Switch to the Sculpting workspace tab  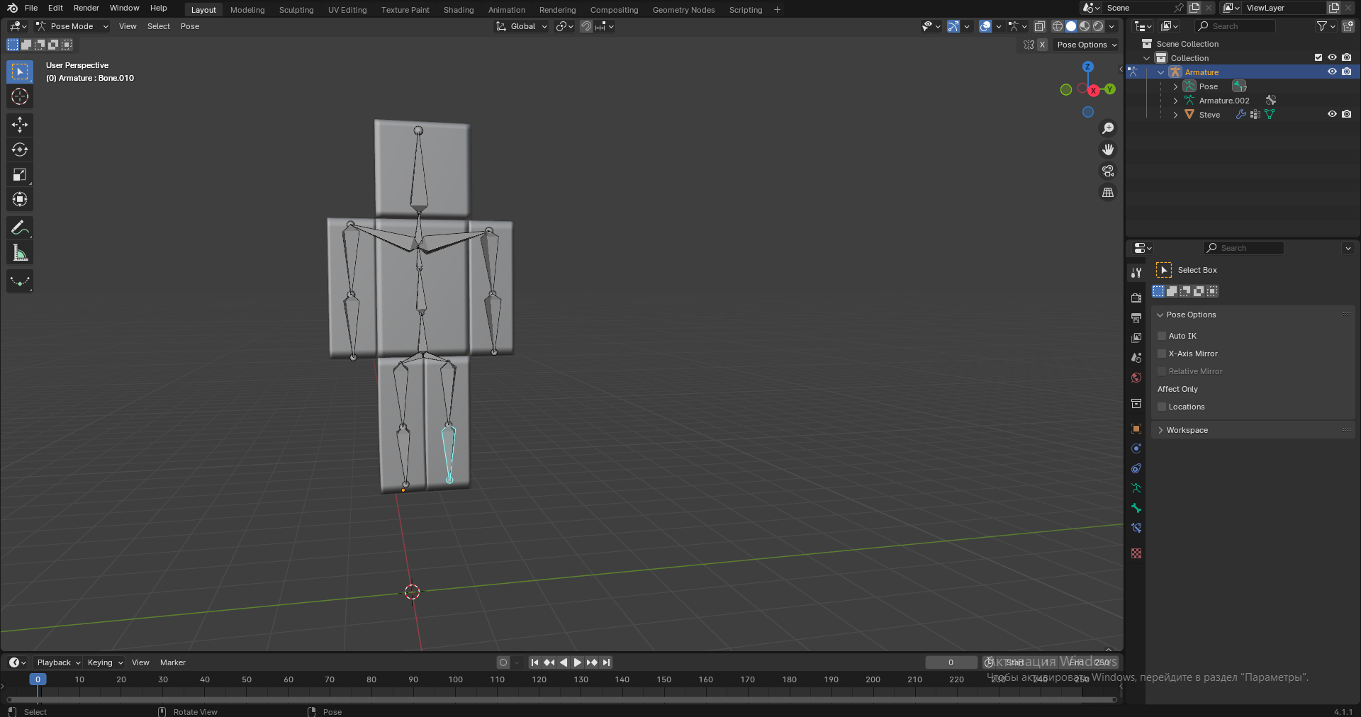click(296, 10)
